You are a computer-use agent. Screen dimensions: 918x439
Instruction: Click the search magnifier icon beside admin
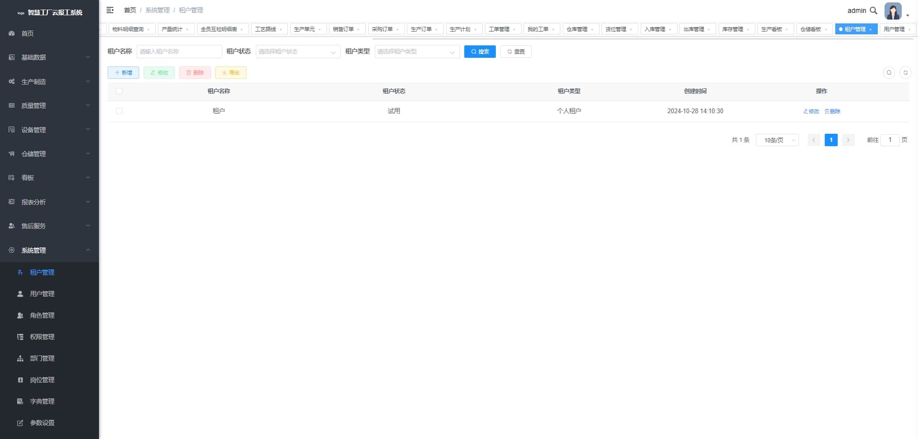click(874, 11)
